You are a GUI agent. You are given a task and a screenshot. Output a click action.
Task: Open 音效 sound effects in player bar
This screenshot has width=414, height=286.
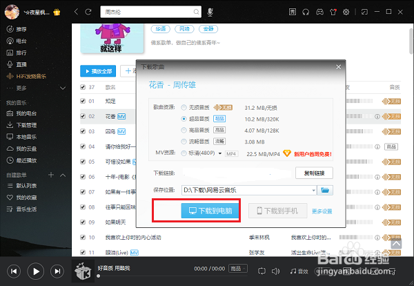[299, 271]
